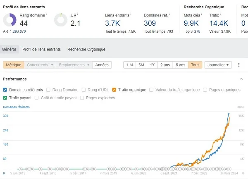The height and width of the screenshot is (179, 248).
Task: Uncheck the Trafic payant checkbox
Action: 5,98
